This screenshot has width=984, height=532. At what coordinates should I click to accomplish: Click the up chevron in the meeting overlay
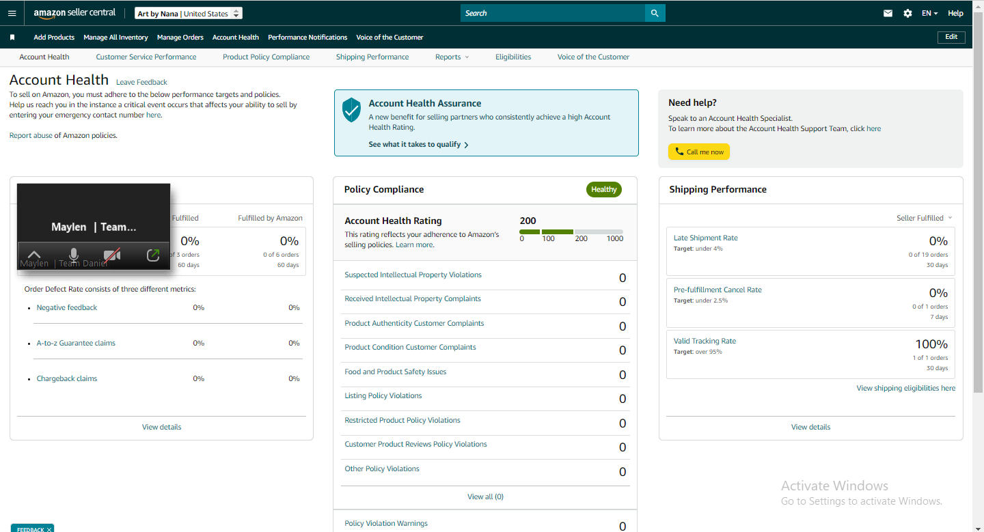click(x=34, y=255)
